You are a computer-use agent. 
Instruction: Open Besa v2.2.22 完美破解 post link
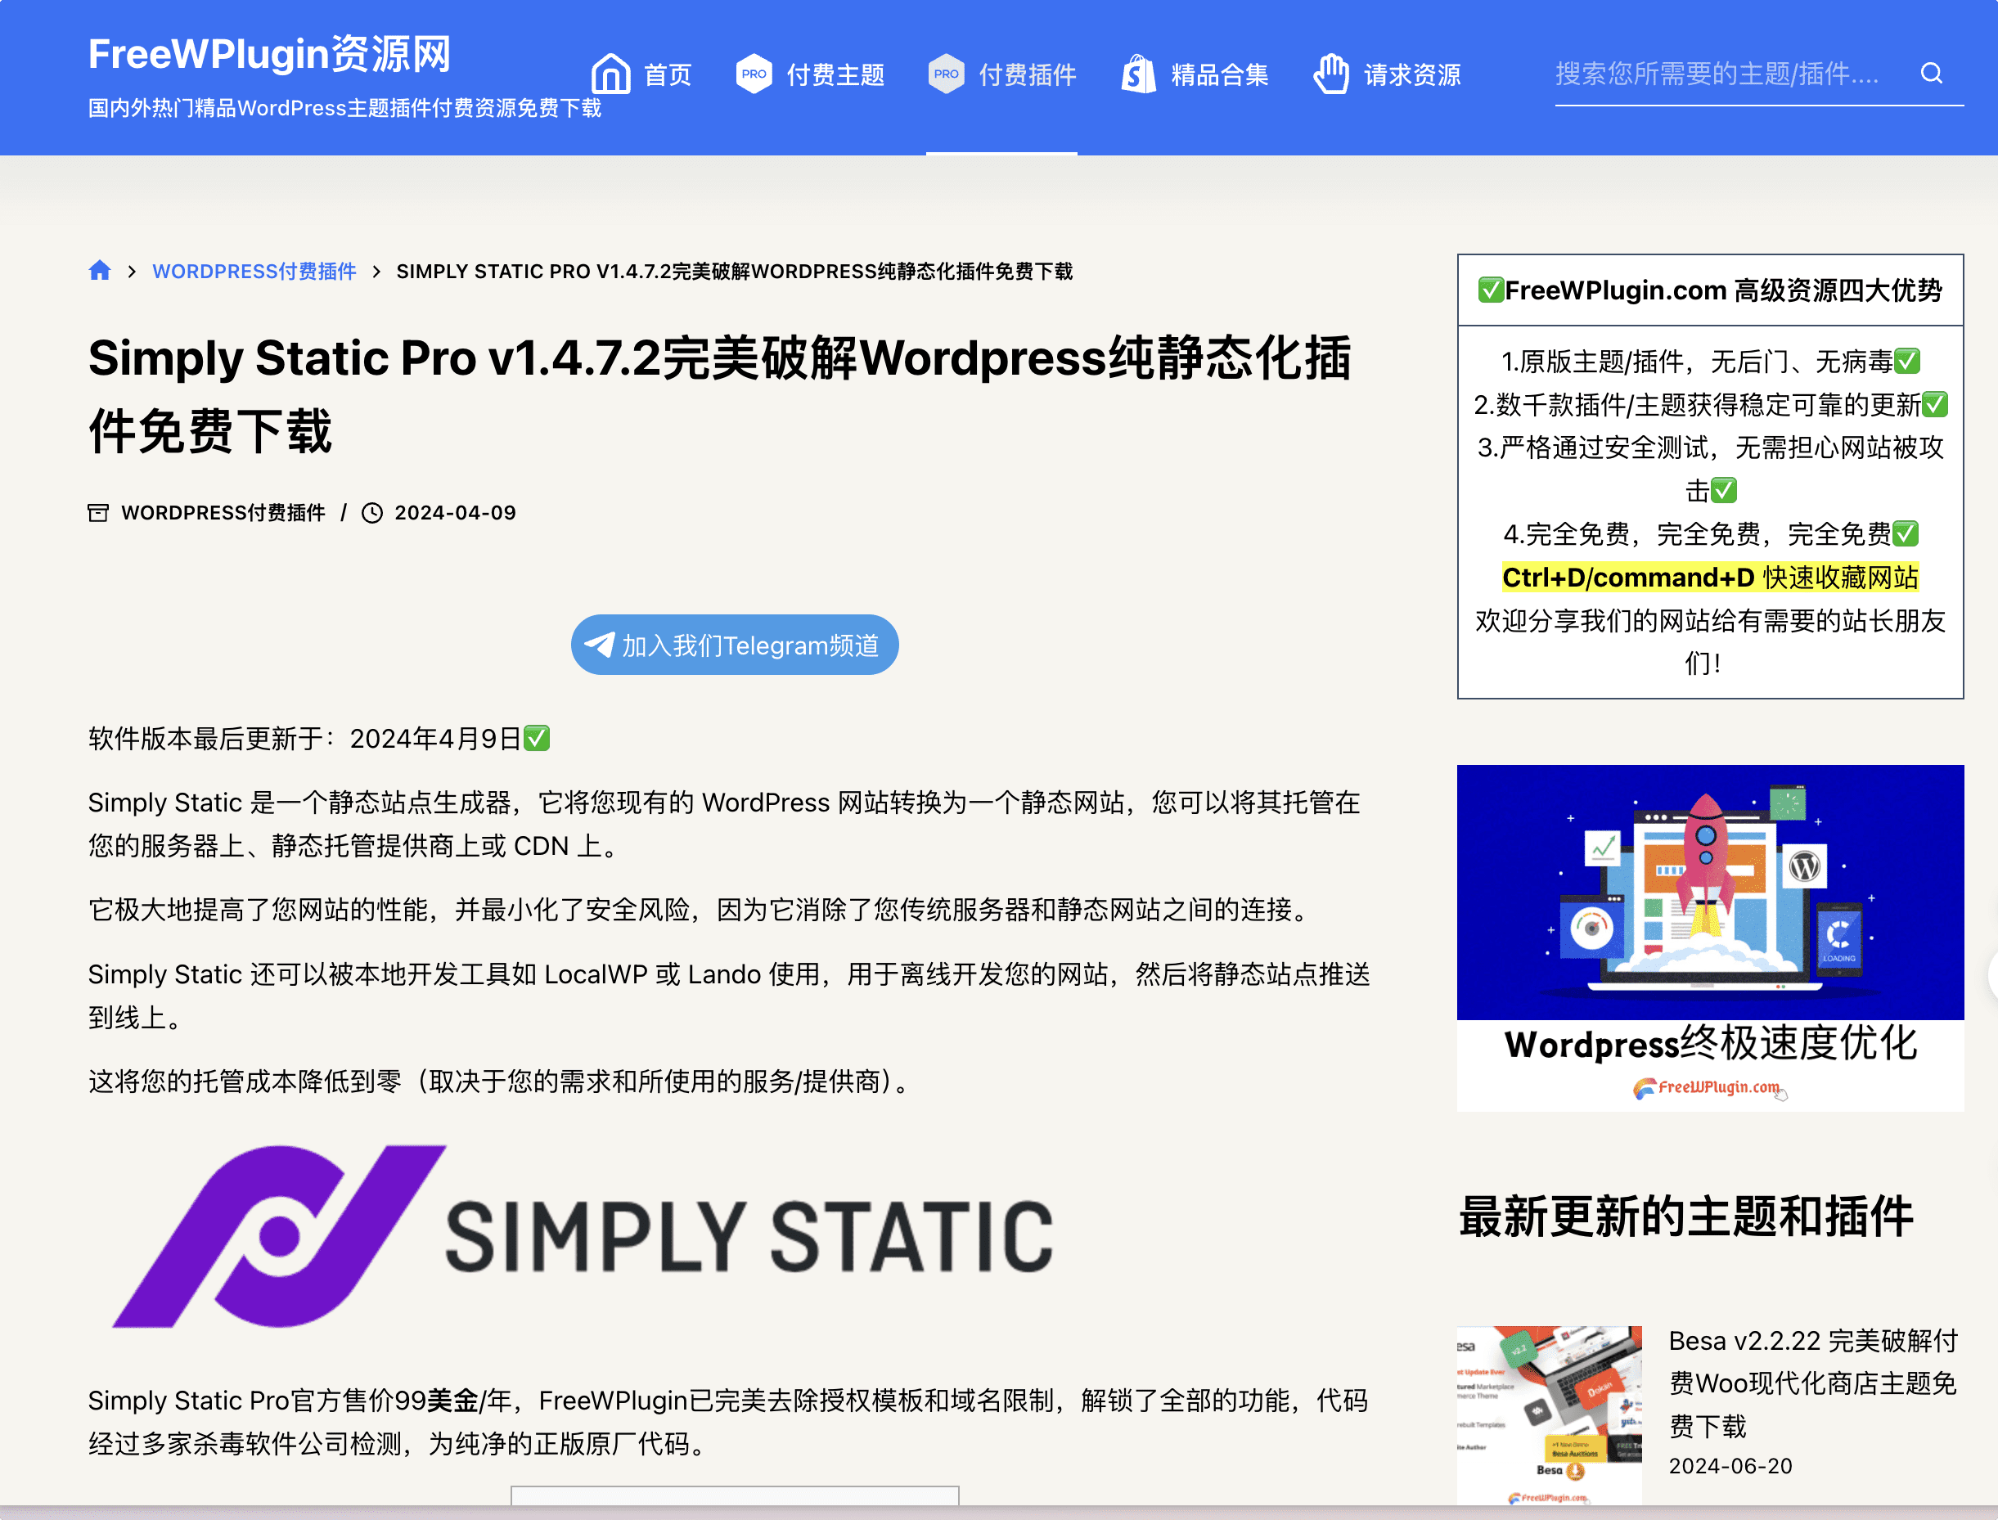(1813, 1383)
